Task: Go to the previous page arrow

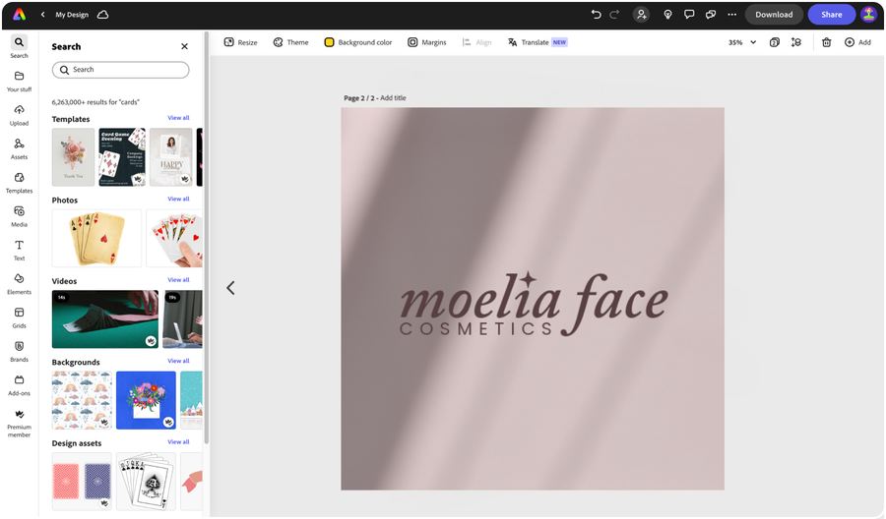Action: click(230, 288)
